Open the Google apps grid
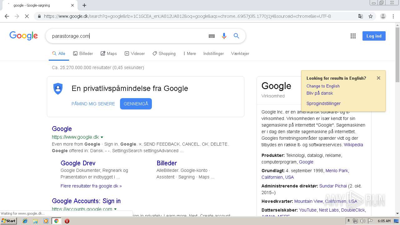 [353, 36]
